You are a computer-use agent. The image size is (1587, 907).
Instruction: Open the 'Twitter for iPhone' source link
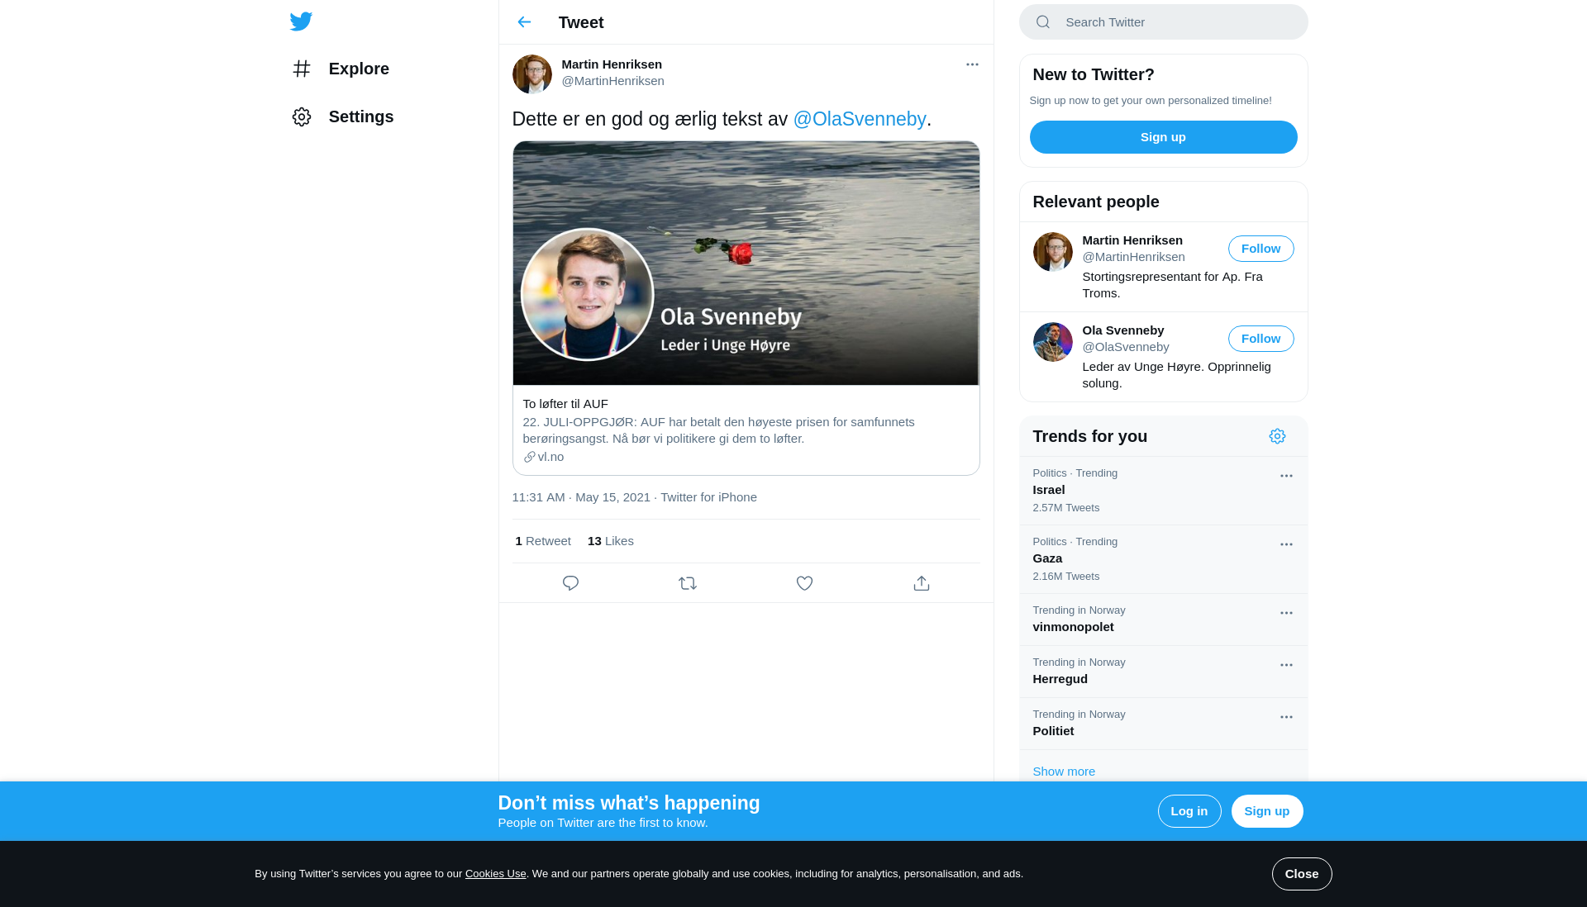point(708,497)
